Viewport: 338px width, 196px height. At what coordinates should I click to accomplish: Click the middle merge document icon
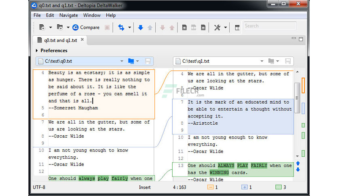click(x=194, y=28)
